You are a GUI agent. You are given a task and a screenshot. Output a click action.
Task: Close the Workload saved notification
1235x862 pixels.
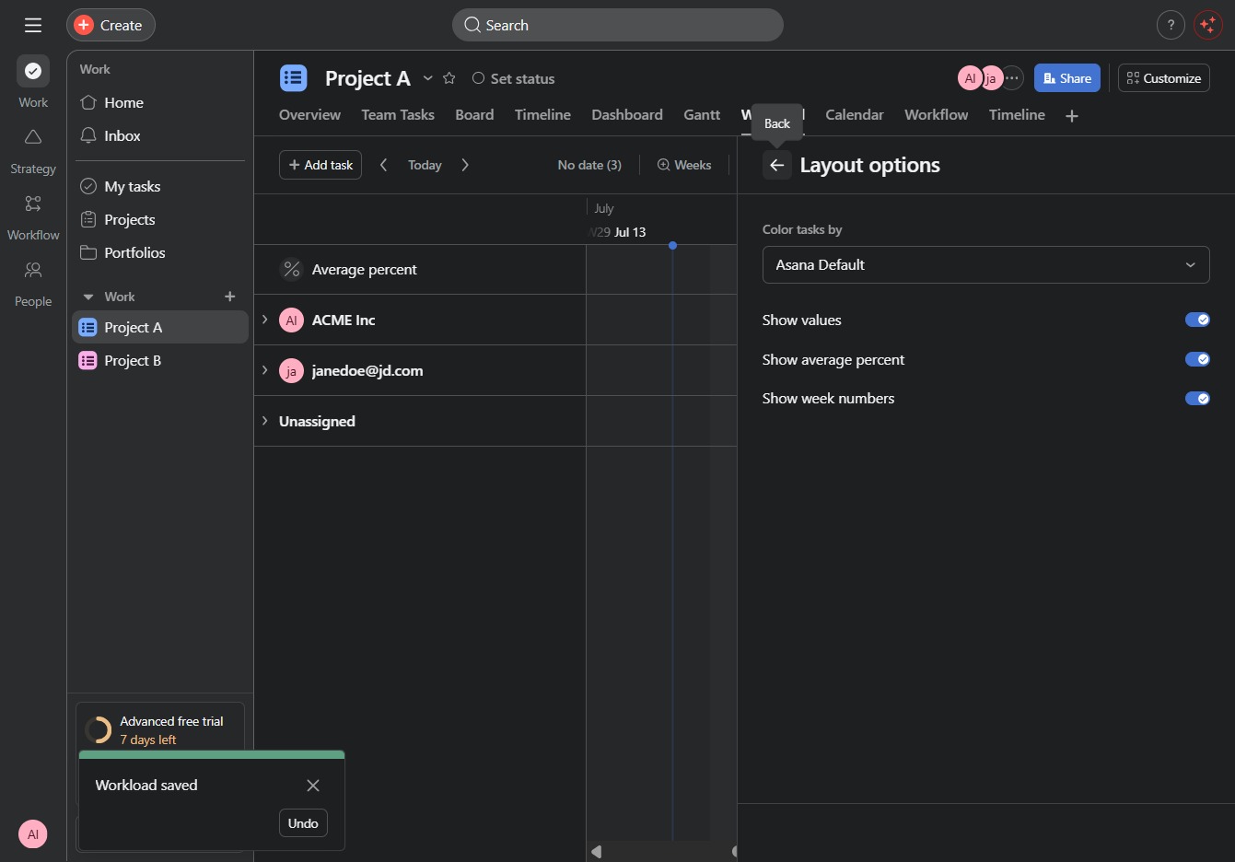(x=313, y=786)
